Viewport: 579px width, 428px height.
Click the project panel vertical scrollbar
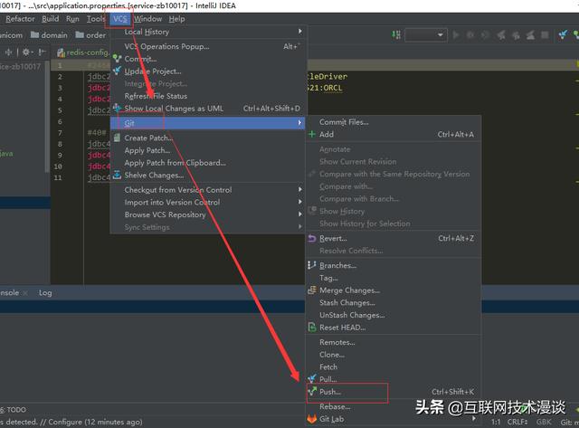coord(47,118)
